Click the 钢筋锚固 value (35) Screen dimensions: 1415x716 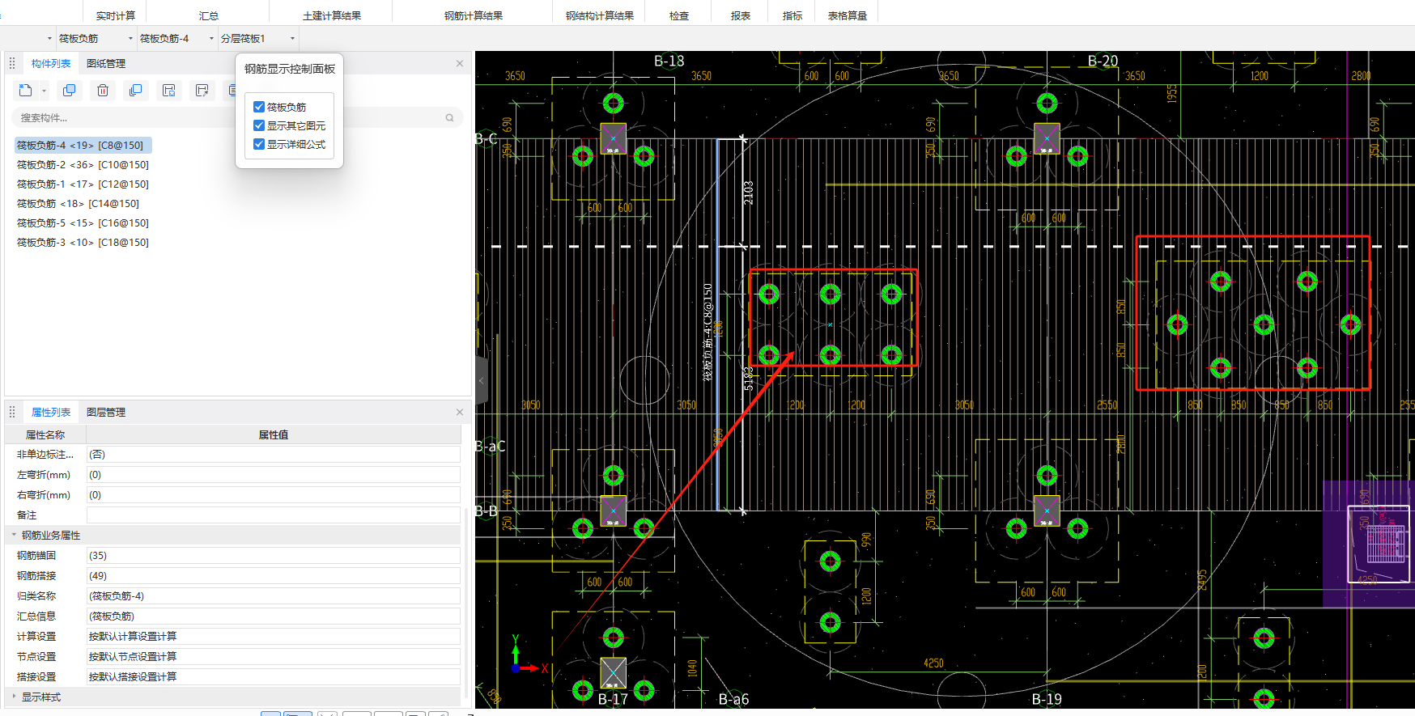click(x=274, y=556)
